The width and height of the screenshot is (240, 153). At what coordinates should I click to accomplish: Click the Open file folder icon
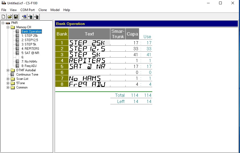[10, 17]
